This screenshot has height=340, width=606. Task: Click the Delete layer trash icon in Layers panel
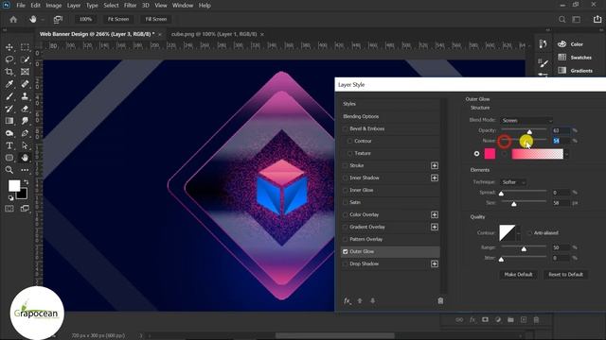point(536,319)
